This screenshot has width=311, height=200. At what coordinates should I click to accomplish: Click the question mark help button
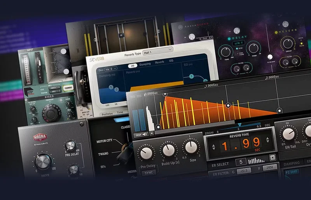(x=211, y=37)
